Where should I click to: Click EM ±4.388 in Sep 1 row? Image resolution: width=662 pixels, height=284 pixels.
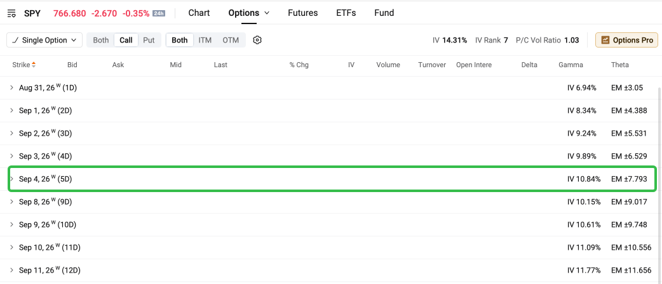point(629,110)
